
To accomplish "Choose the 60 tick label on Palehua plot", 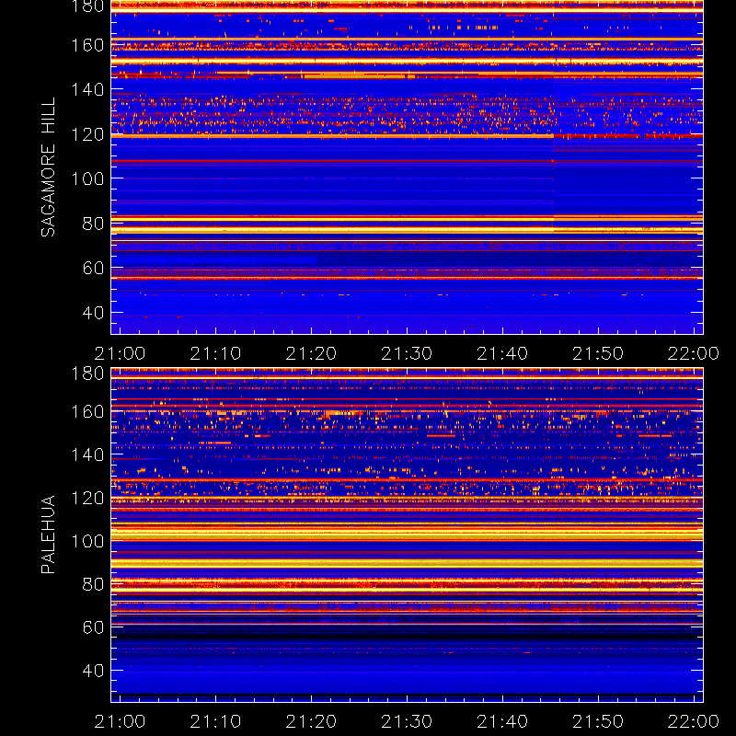I will pos(93,627).
